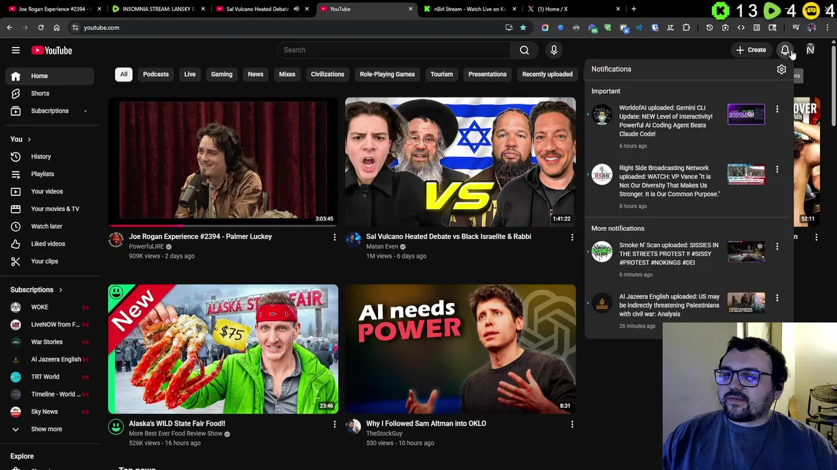Play the AI needs POWER thumbnail
837x470 pixels.
[460, 349]
